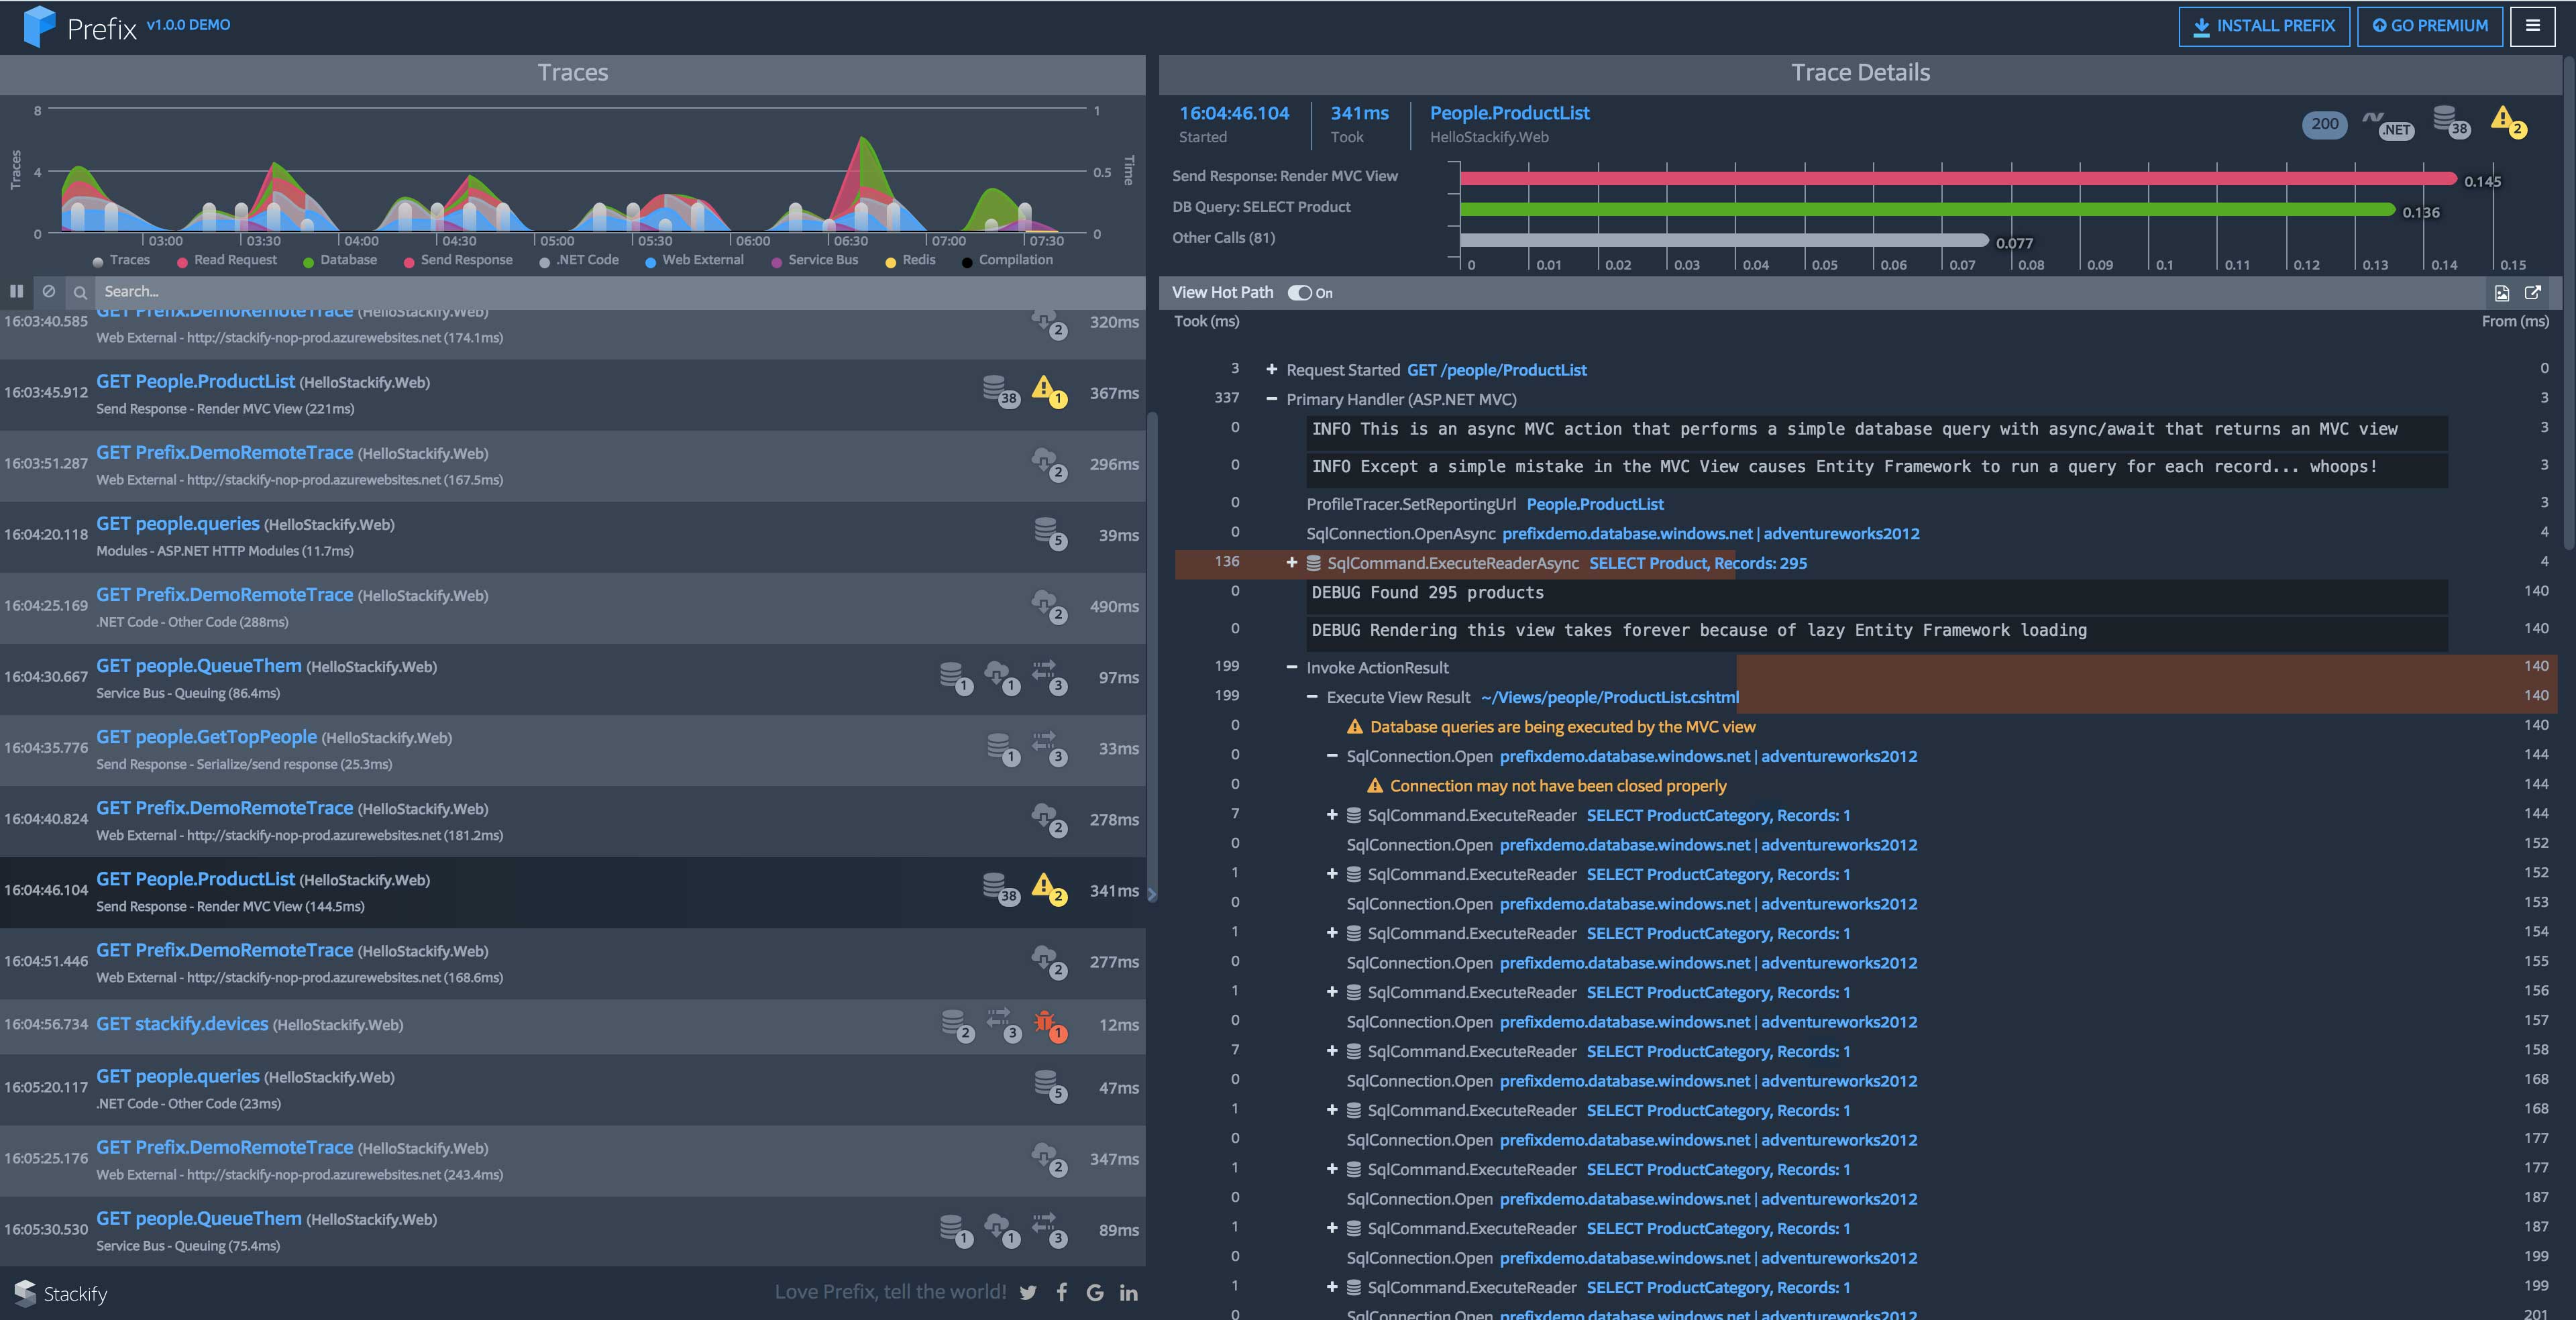2576x1320 pixels.
Task: Click the Twitter icon in the footer
Action: (x=1028, y=1292)
